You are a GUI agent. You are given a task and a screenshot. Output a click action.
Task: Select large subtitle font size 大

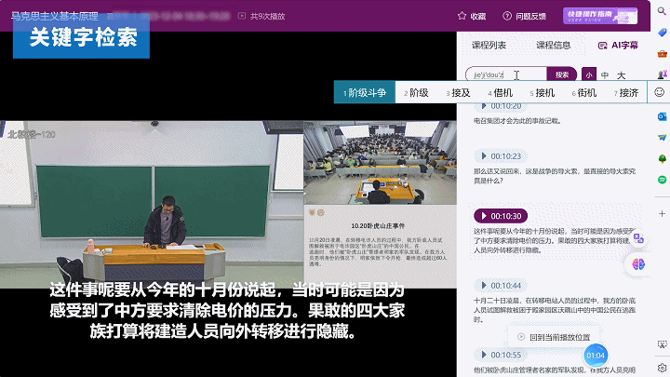pos(622,75)
